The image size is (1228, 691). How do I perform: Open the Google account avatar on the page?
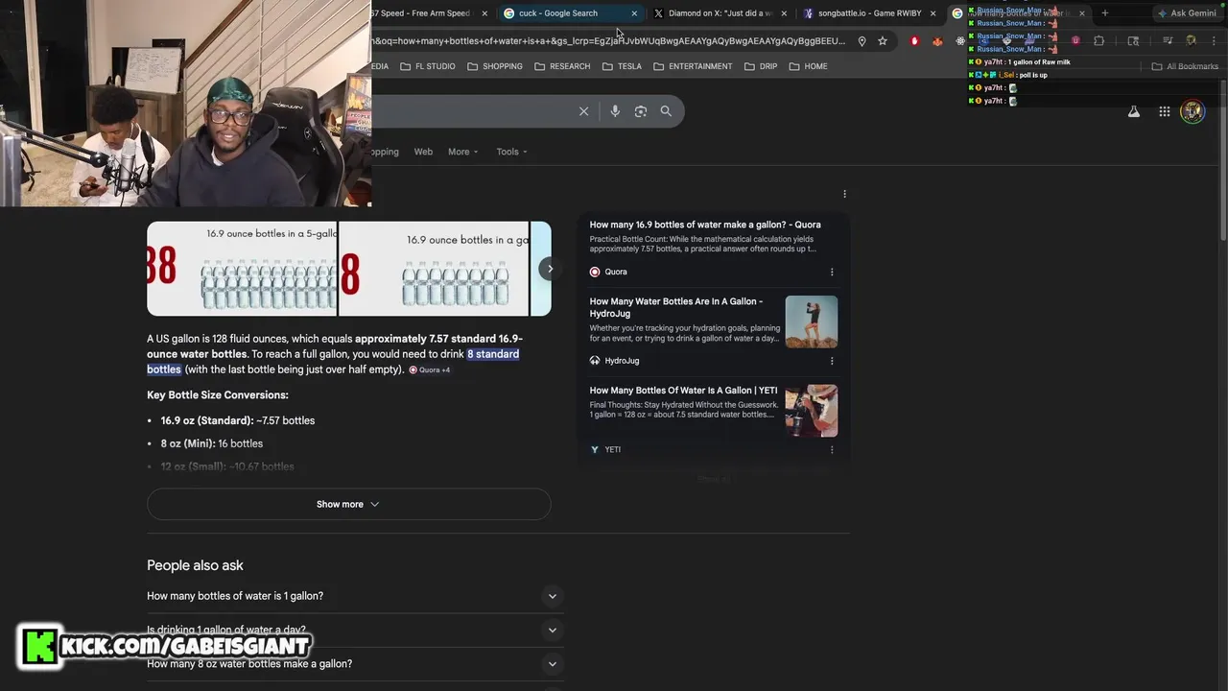pyautogui.click(x=1193, y=111)
